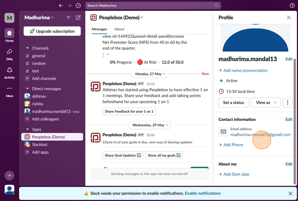This screenshot has height=201, width=298.
Task: Open Madhurima workspace dropdown
Action: (x=39, y=18)
